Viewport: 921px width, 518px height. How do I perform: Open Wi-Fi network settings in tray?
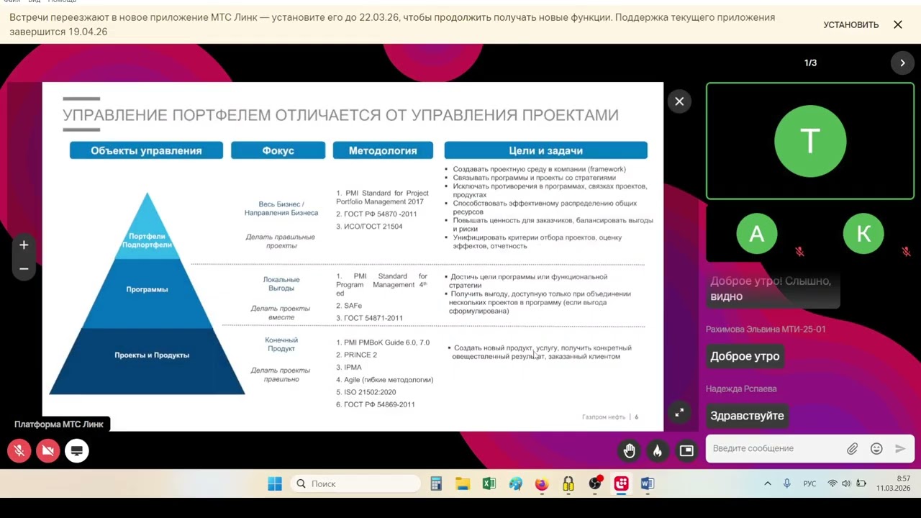point(832,484)
